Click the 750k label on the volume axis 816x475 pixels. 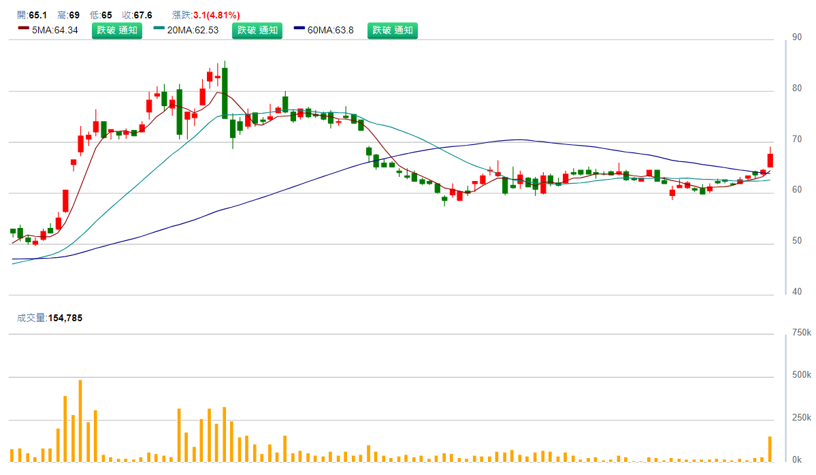pos(802,331)
